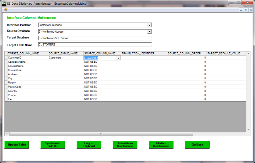Restore the inner child window
This screenshot has height=163, width=255.
(x=246, y=10)
